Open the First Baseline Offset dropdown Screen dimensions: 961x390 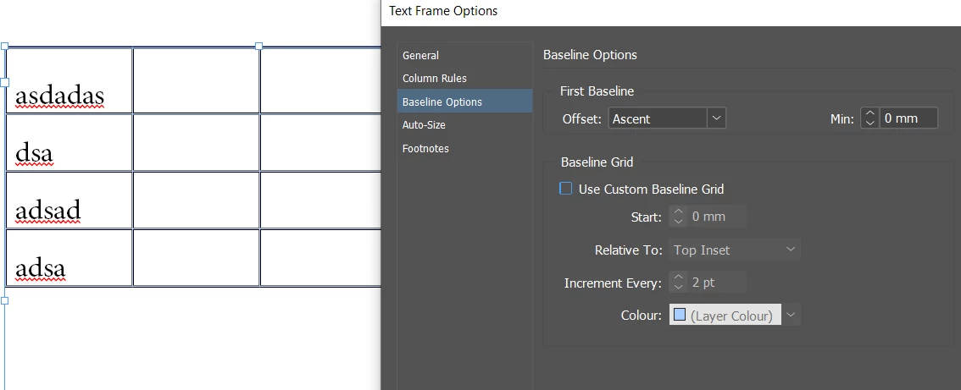pos(667,118)
